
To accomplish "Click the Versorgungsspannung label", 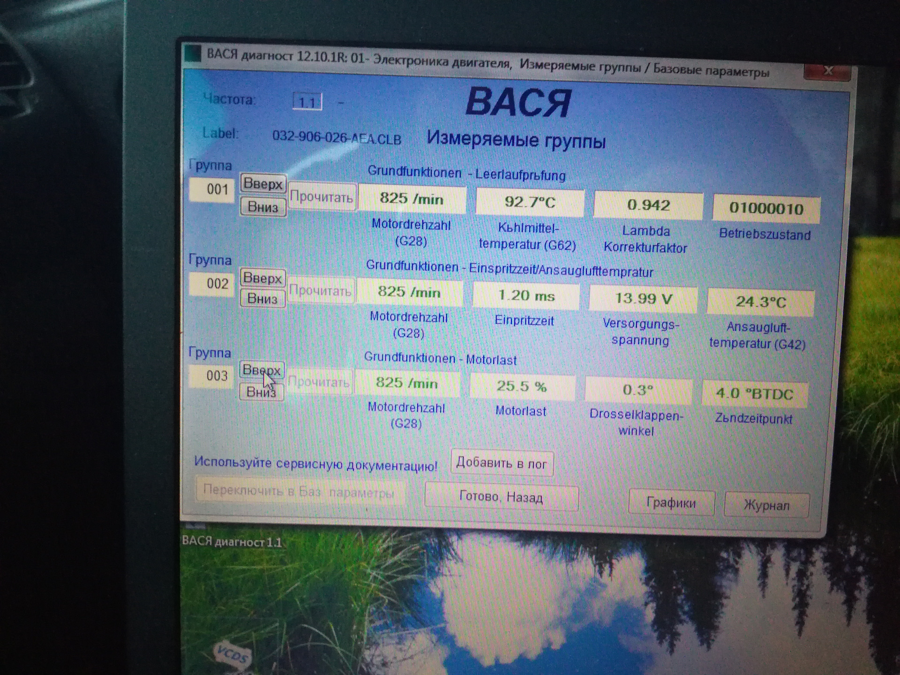I will pyautogui.click(x=640, y=332).
